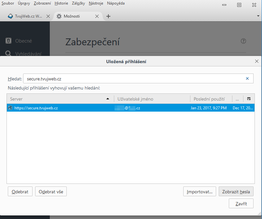Image resolution: width=262 pixels, height=219 pixels.
Task: Open the Soubor menu
Action: click(8, 3)
